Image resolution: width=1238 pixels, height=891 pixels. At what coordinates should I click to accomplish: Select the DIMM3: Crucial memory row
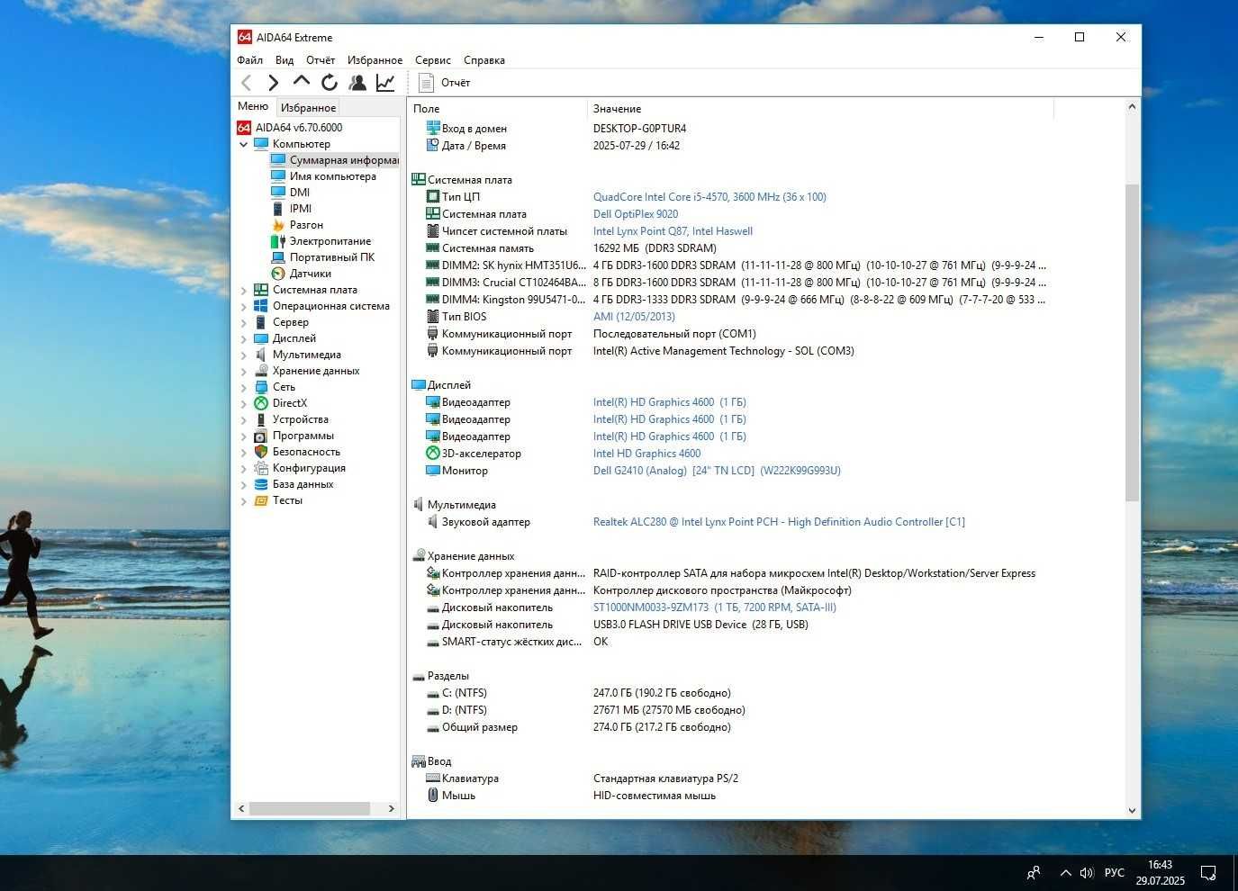736,283
